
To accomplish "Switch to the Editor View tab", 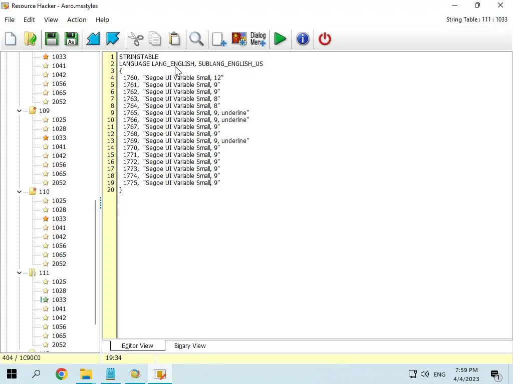I will click(137, 346).
